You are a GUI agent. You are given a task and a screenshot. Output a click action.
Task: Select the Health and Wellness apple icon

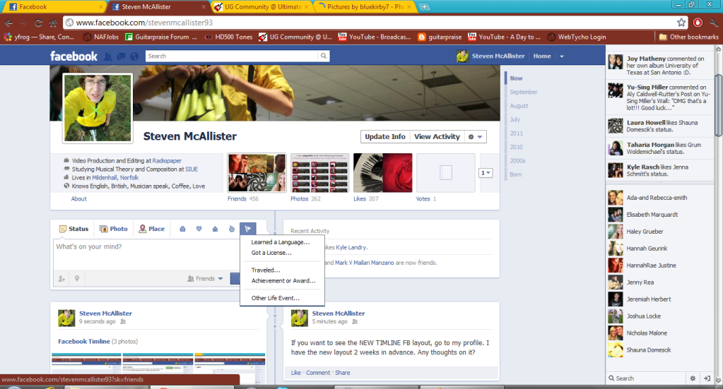232,229
